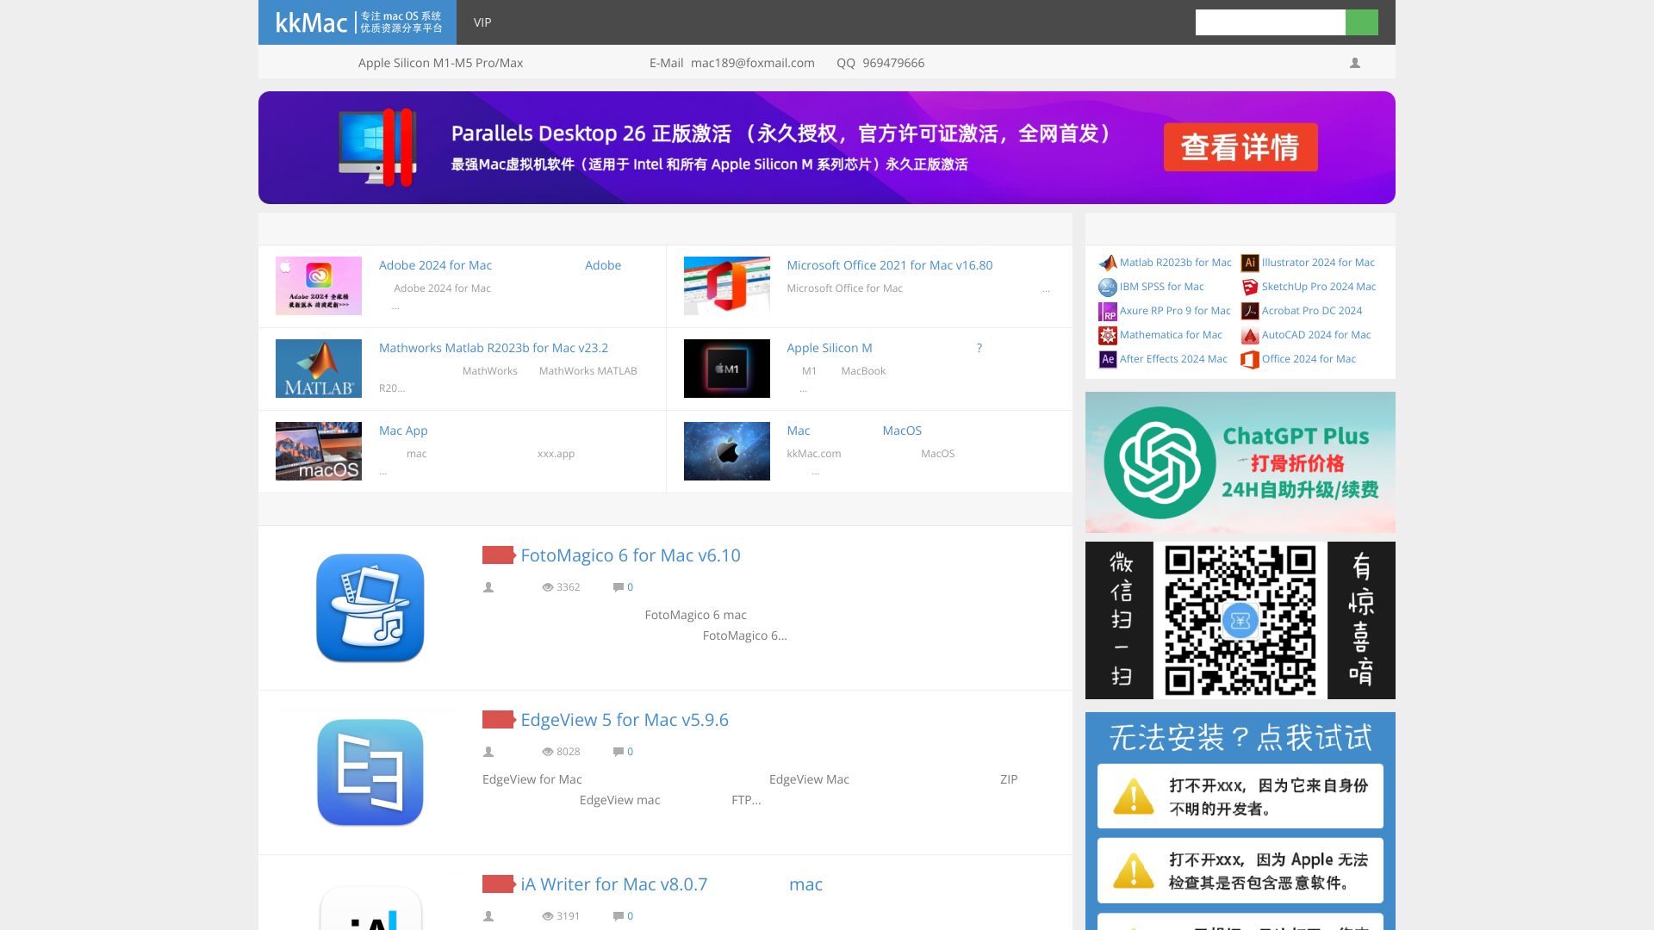Screen dimensions: 1654x930
Task: Open Matlab R2023b for Mac sidebar link
Action: [1176, 263]
